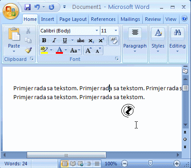Switch to Web Layout view
Viewport: 191px width, 168px height.
point(81,164)
